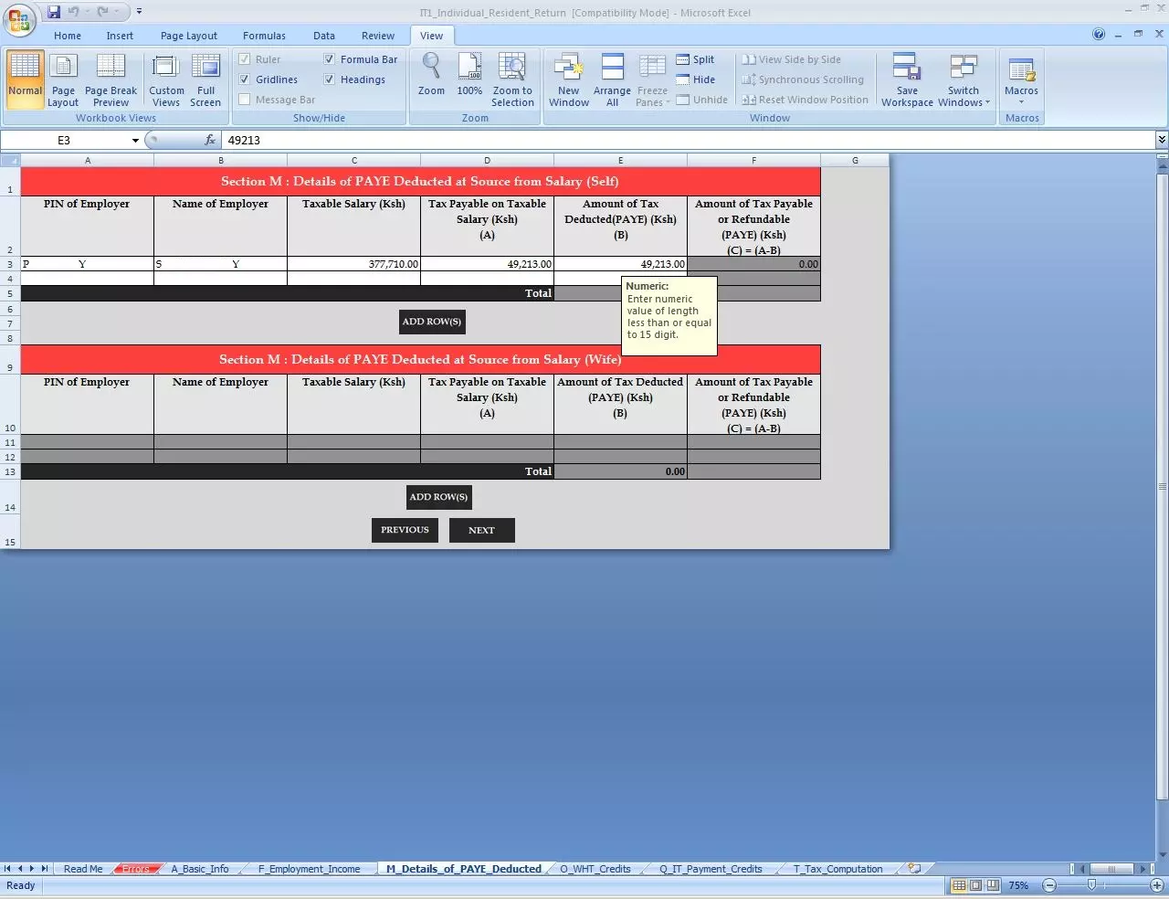The width and height of the screenshot is (1169, 899).
Task: Switch to F_Employment_Income sheet
Action: click(309, 869)
